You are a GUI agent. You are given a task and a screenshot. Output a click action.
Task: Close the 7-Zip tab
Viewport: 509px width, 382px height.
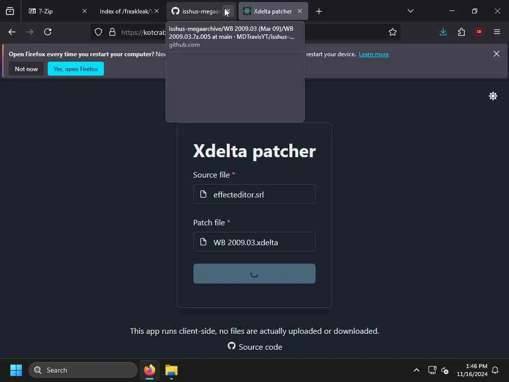tap(85, 11)
